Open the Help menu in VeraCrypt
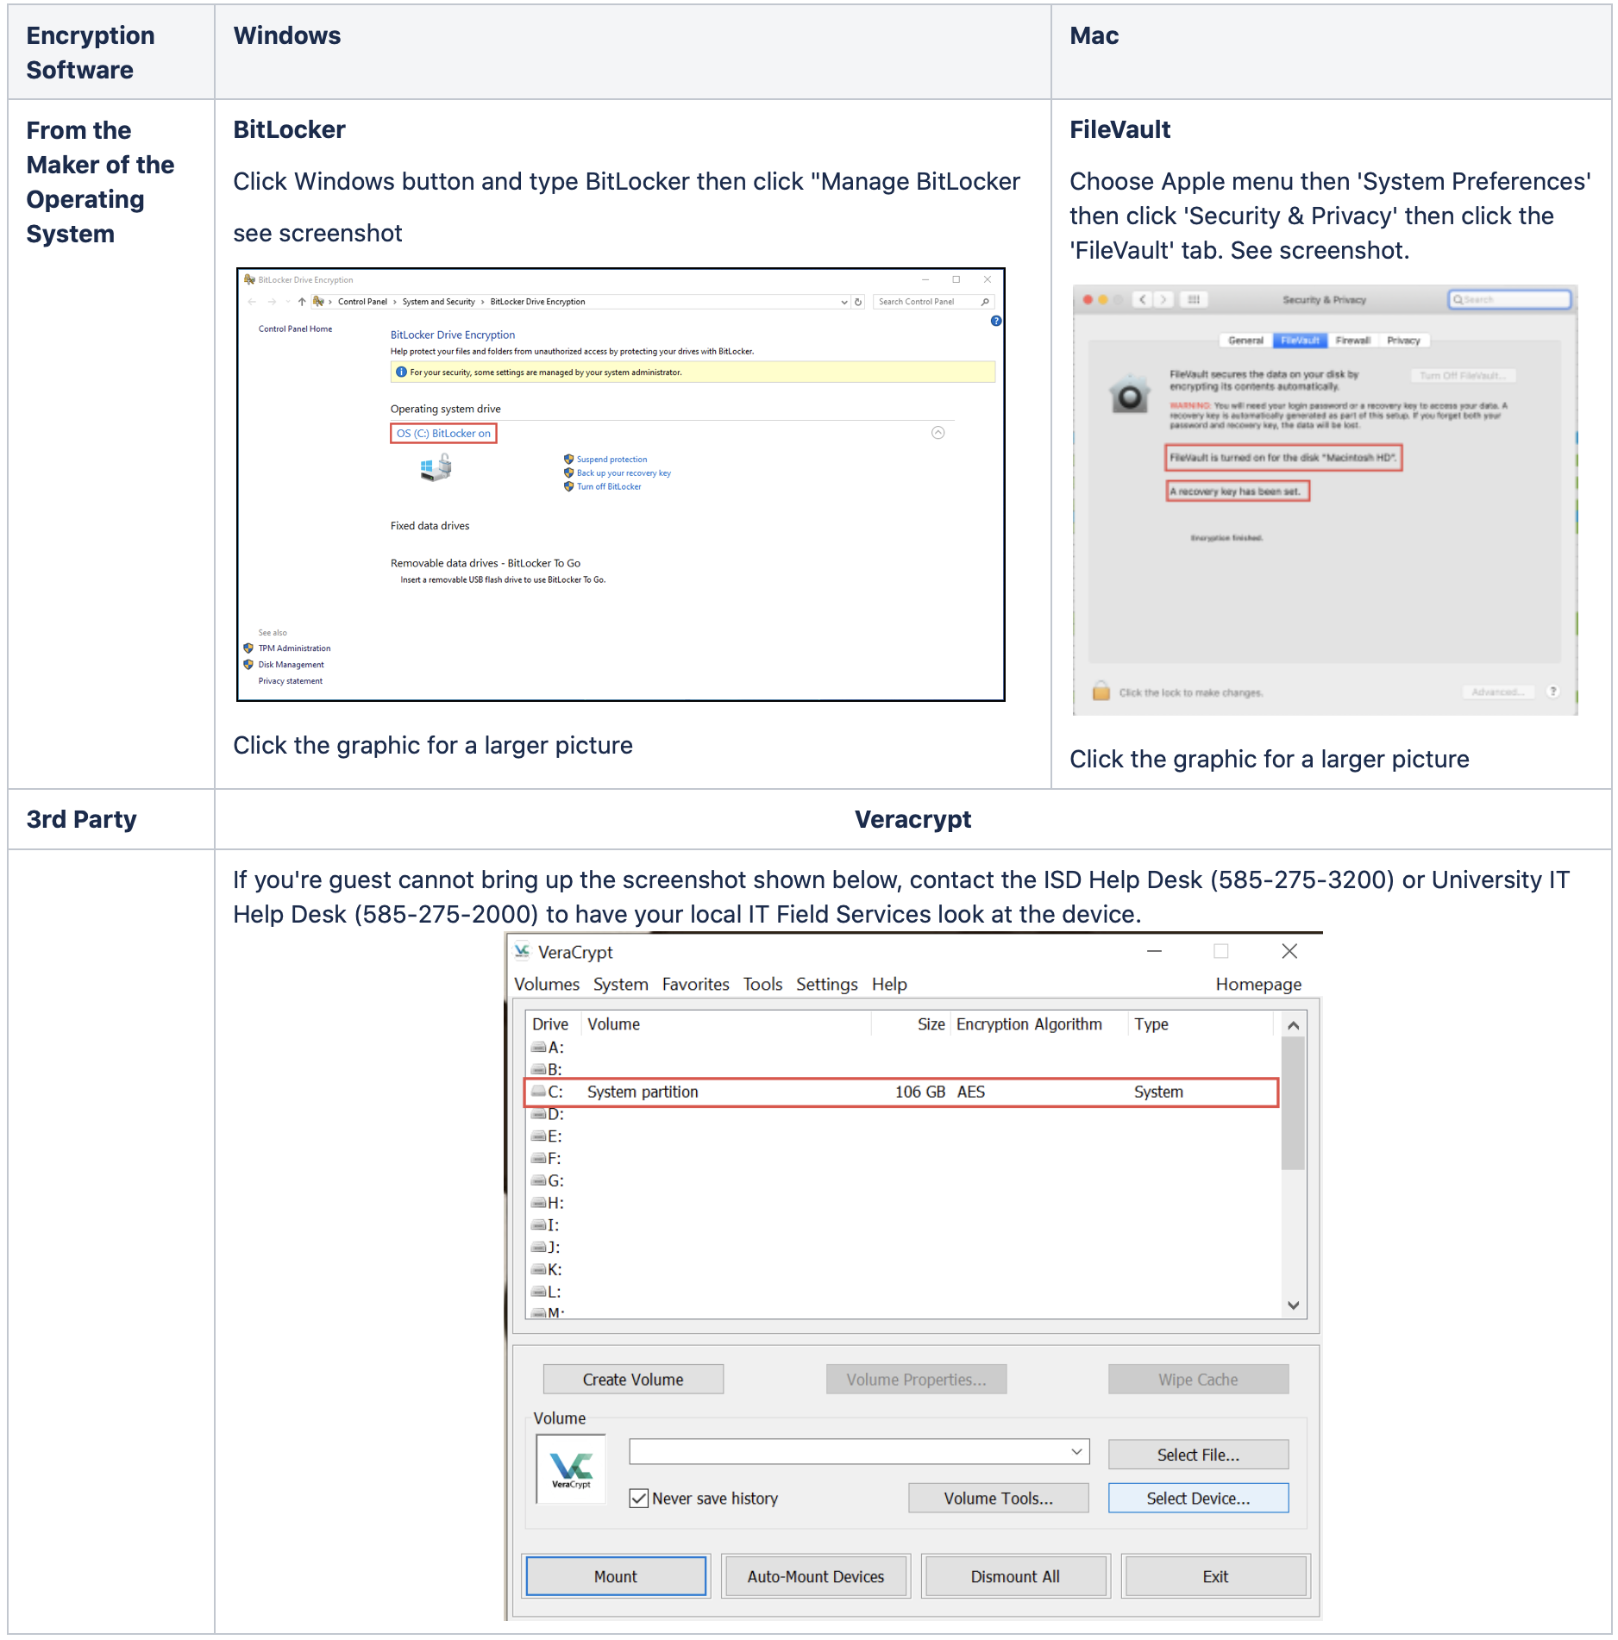Image resolution: width=1618 pixels, height=1640 pixels. [x=889, y=985]
